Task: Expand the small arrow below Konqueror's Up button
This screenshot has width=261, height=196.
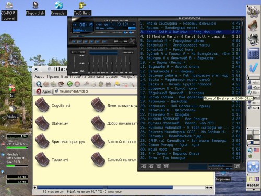Action: tap(41, 87)
